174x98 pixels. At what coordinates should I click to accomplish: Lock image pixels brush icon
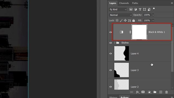pos(121,20)
